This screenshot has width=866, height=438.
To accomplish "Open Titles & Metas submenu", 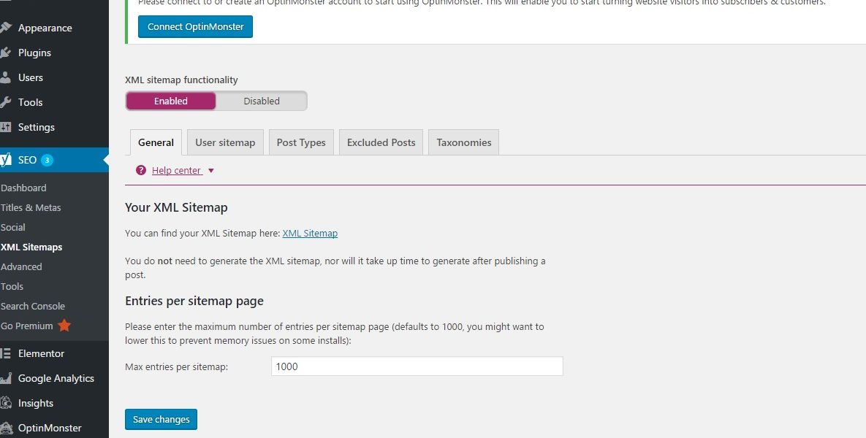I will click(31, 207).
